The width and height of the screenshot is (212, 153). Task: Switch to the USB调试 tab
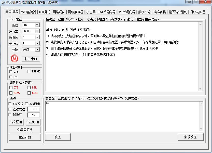tap(45, 12)
